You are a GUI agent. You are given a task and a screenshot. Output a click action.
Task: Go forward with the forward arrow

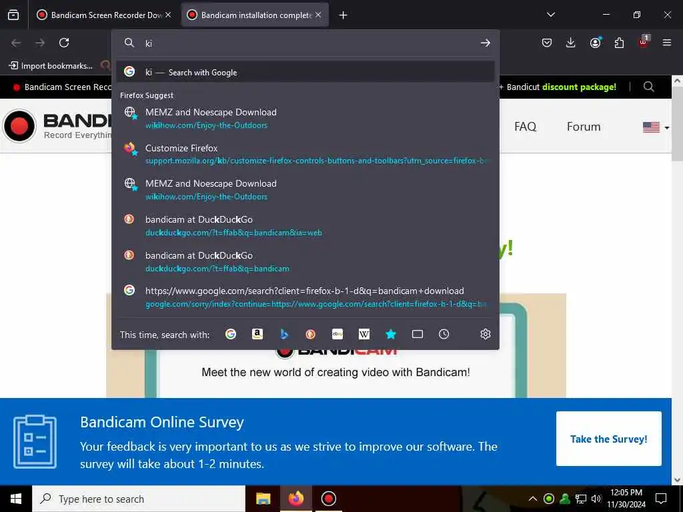click(40, 43)
